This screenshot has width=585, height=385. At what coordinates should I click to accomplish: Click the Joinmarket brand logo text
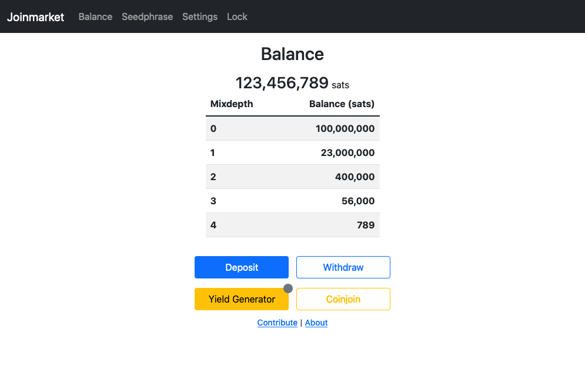coord(35,17)
